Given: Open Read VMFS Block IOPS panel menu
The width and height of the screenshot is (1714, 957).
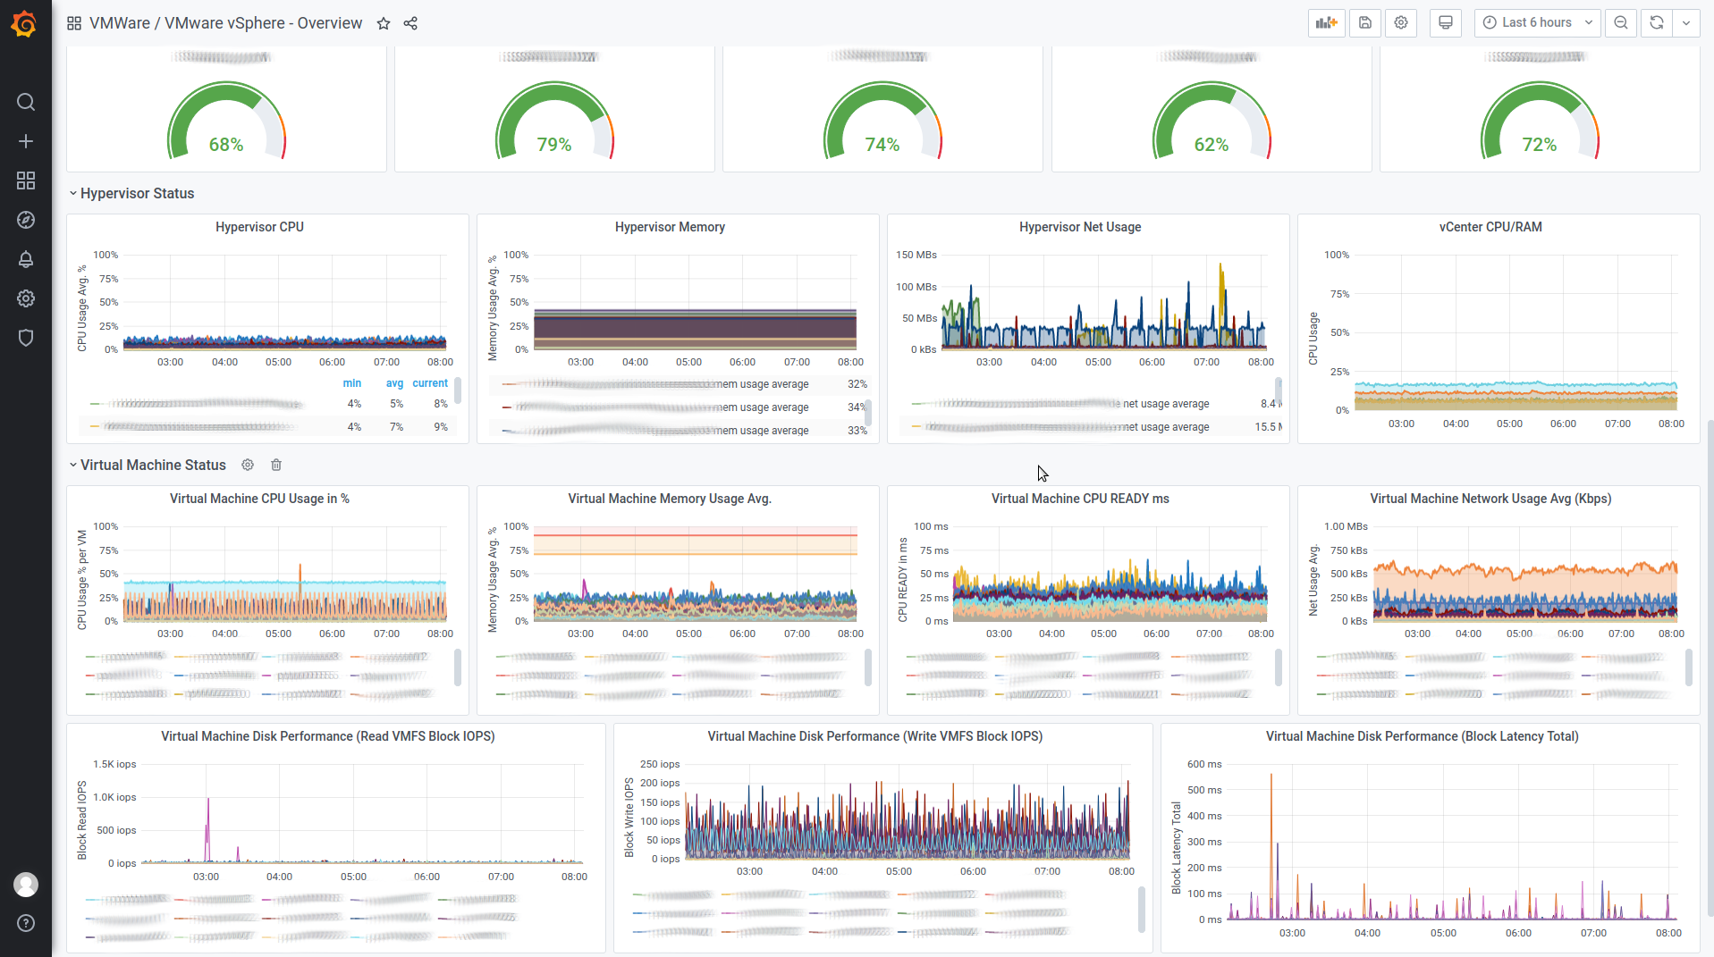Looking at the screenshot, I should (x=328, y=736).
